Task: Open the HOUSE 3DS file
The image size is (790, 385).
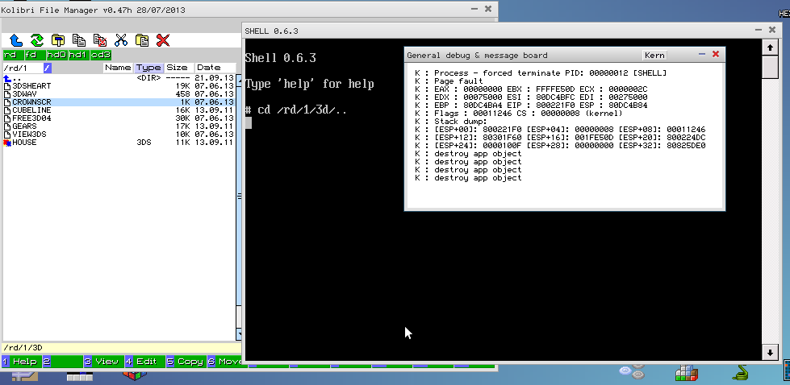Action: tap(24, 143)
